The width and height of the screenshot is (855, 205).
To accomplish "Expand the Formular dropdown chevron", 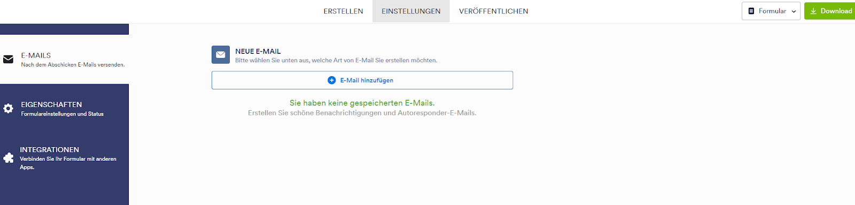I will (x=794, y=11).
